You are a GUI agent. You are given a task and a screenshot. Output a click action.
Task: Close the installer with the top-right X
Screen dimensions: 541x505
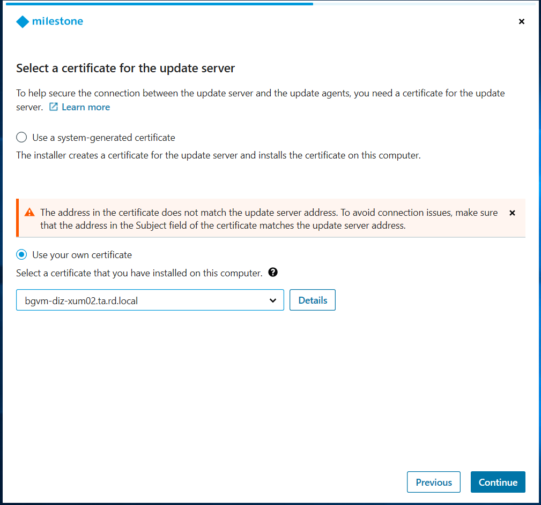(x=522, y=21)
